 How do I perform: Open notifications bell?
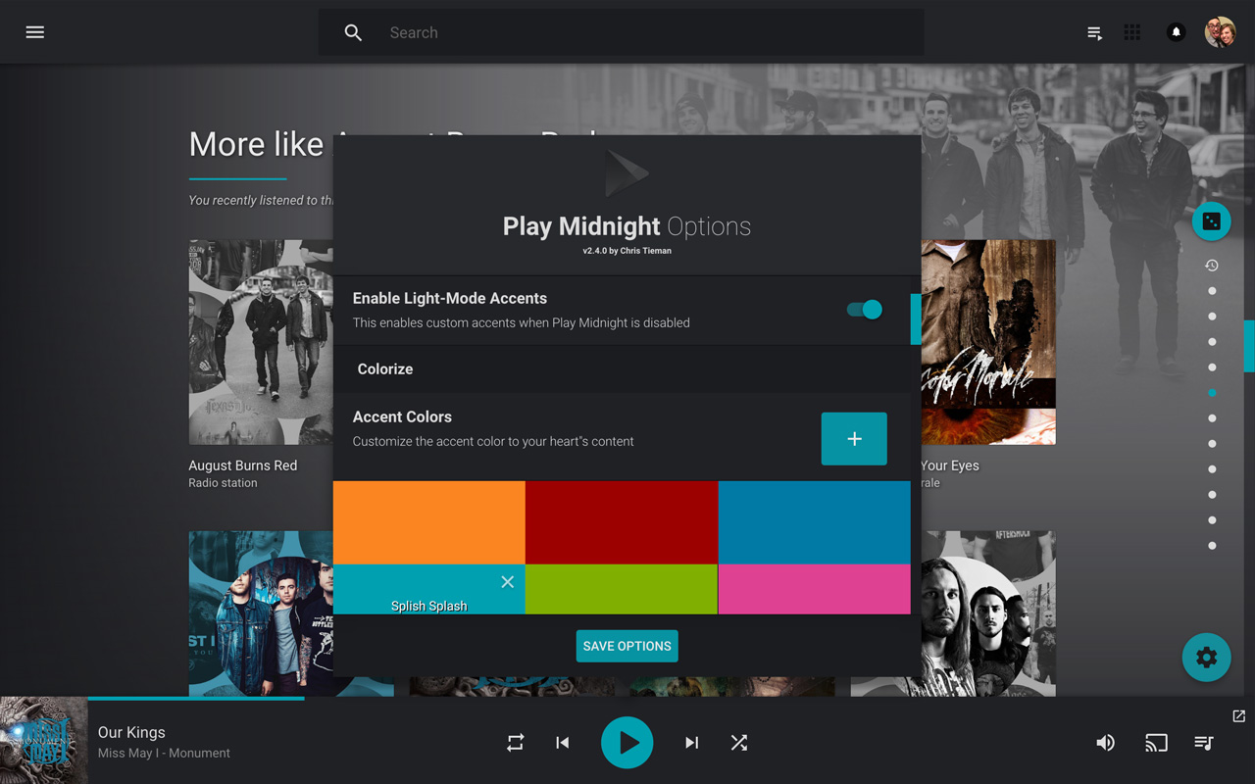[x=1176, y=32]
